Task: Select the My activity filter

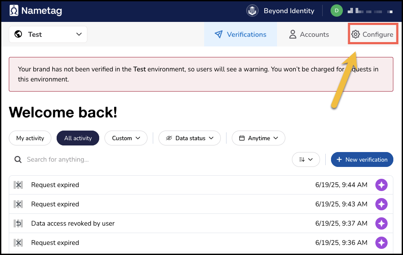Action: click(x=30, y=138)
